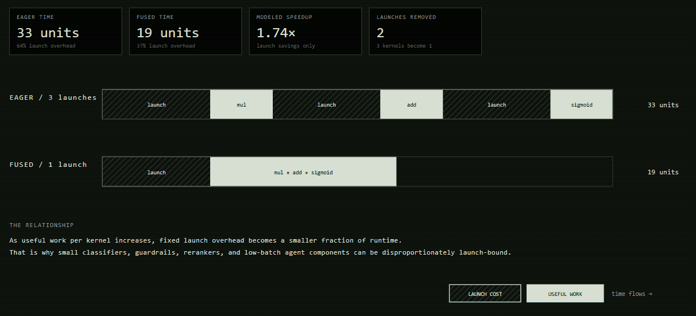Select the launch segment before add

[x=327, y=104]
